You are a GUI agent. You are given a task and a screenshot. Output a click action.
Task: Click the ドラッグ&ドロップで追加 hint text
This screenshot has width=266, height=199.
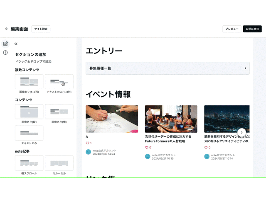click(33, 61)
